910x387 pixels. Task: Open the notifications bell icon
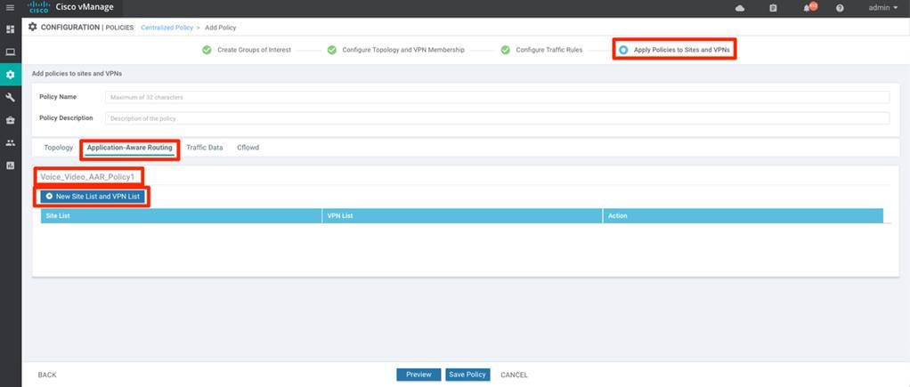[809, 7]
